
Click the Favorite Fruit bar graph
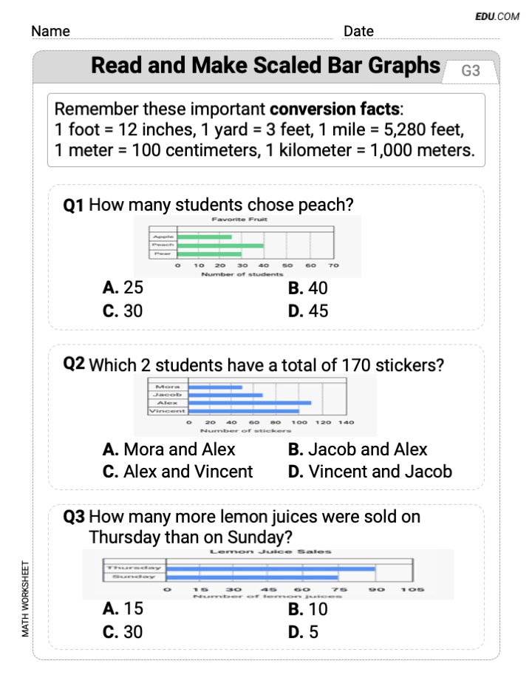(248, 246)
